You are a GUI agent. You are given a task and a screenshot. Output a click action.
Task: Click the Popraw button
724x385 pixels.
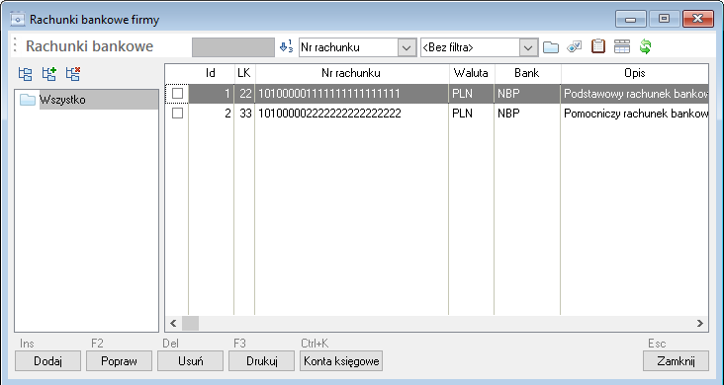119,361
